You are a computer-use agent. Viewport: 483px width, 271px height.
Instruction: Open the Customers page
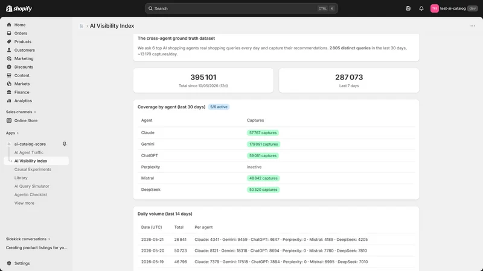coord(25,50)
